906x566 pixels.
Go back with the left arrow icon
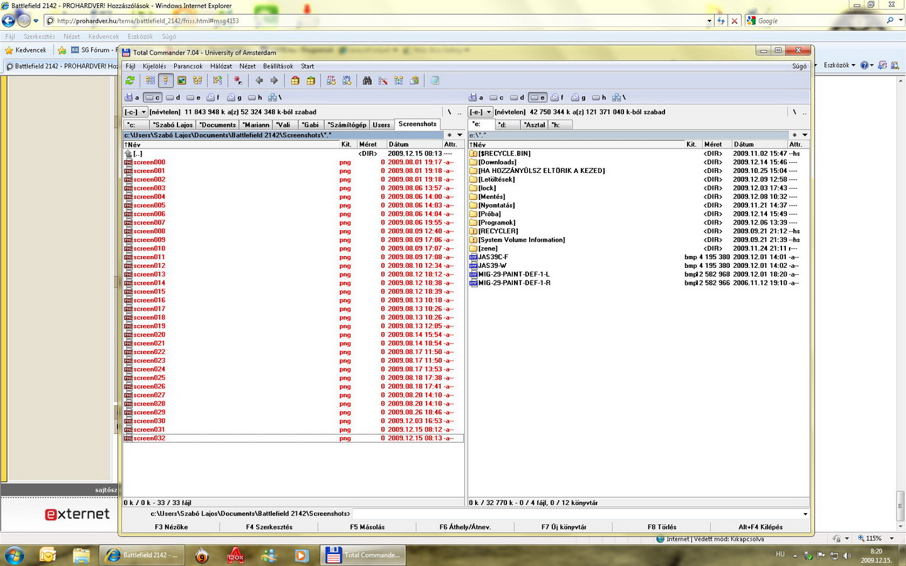click(x=259, y=80)
